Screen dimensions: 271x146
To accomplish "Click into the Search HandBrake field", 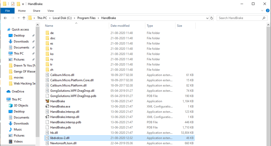I will click(x=239, y=18).
